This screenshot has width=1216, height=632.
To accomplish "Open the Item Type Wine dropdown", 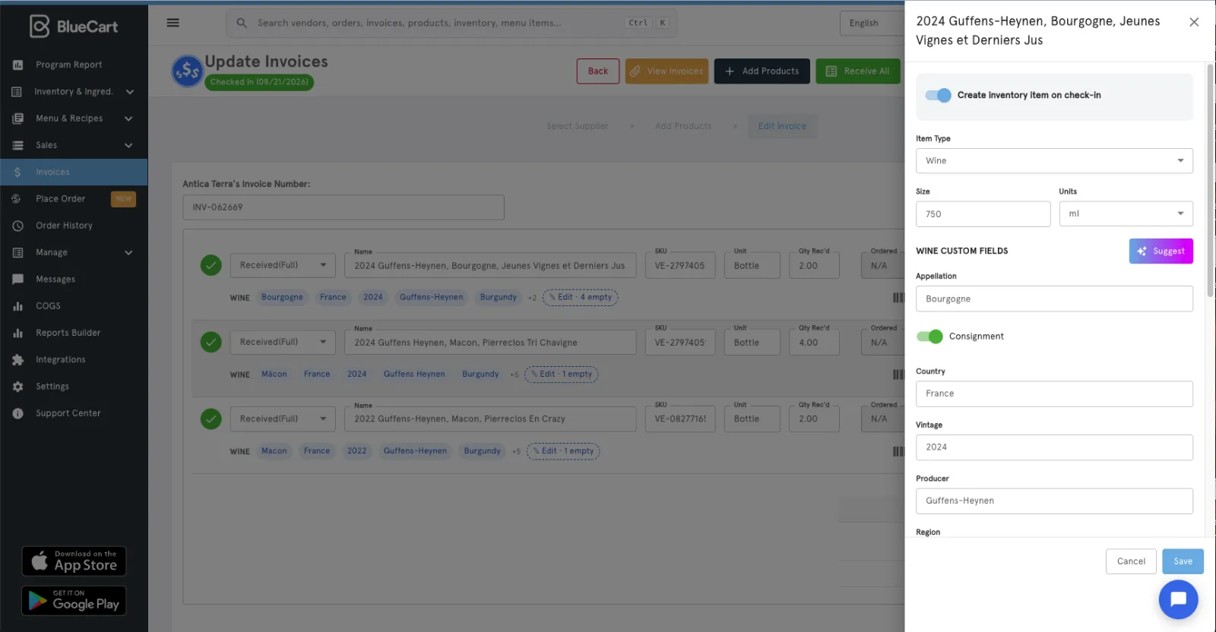I will click(x=1054, y=161).
